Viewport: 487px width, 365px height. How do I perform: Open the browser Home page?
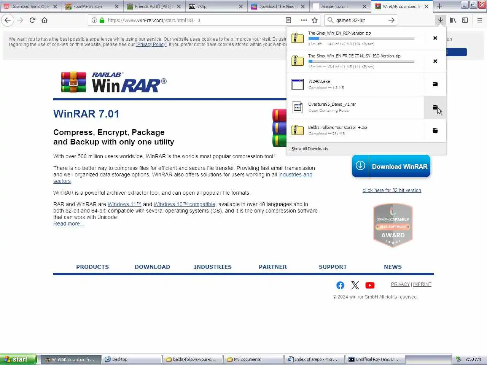(x=45, y=20)
